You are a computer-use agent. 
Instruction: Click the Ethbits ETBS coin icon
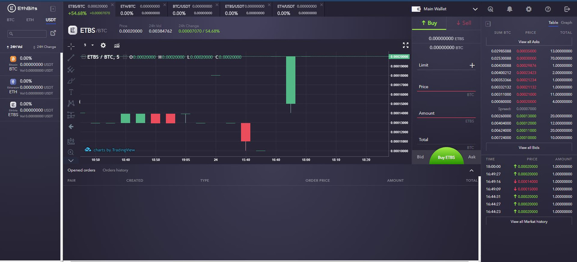13,104
